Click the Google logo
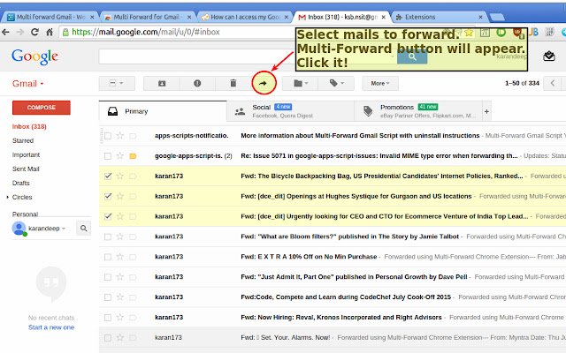This screenshot has height=353, width=566. [34, 56]
